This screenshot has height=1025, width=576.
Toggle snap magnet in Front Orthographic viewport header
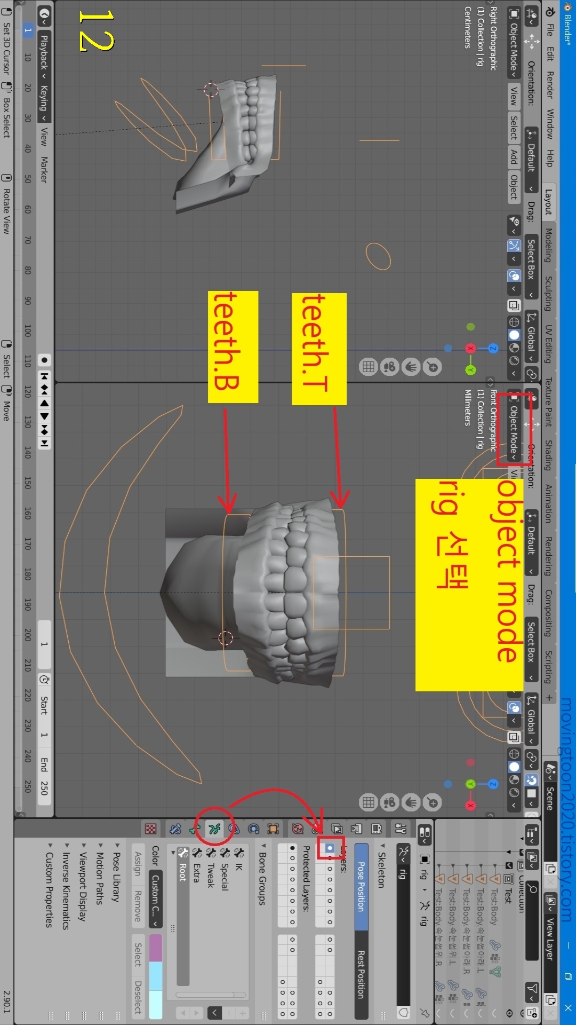pyautogui.click(x=532, y=780)
